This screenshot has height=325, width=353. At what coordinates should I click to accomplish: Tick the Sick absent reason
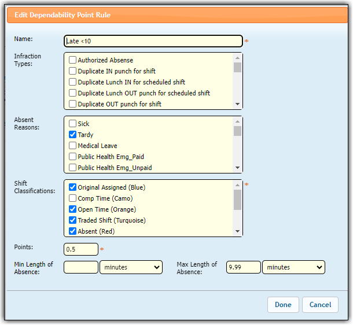pyautogui.click(x=72, y=124)
